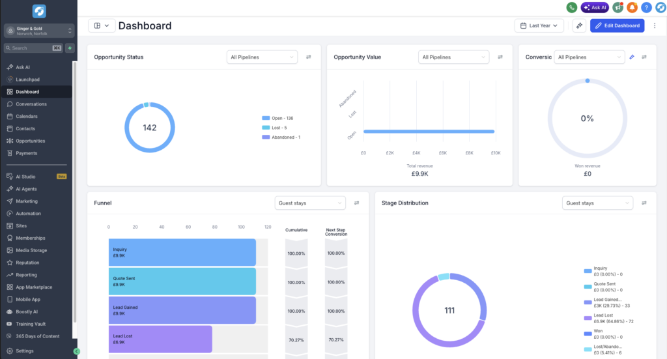
Task: Expand the Last Year date range dropdown
Action: pos(539,25)
